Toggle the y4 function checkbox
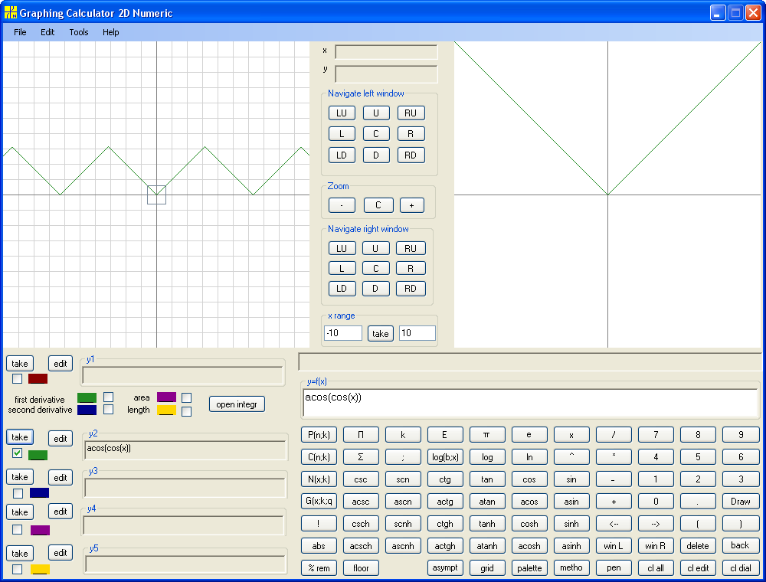The height and width of the screenshot is (582, 766). 17,529
